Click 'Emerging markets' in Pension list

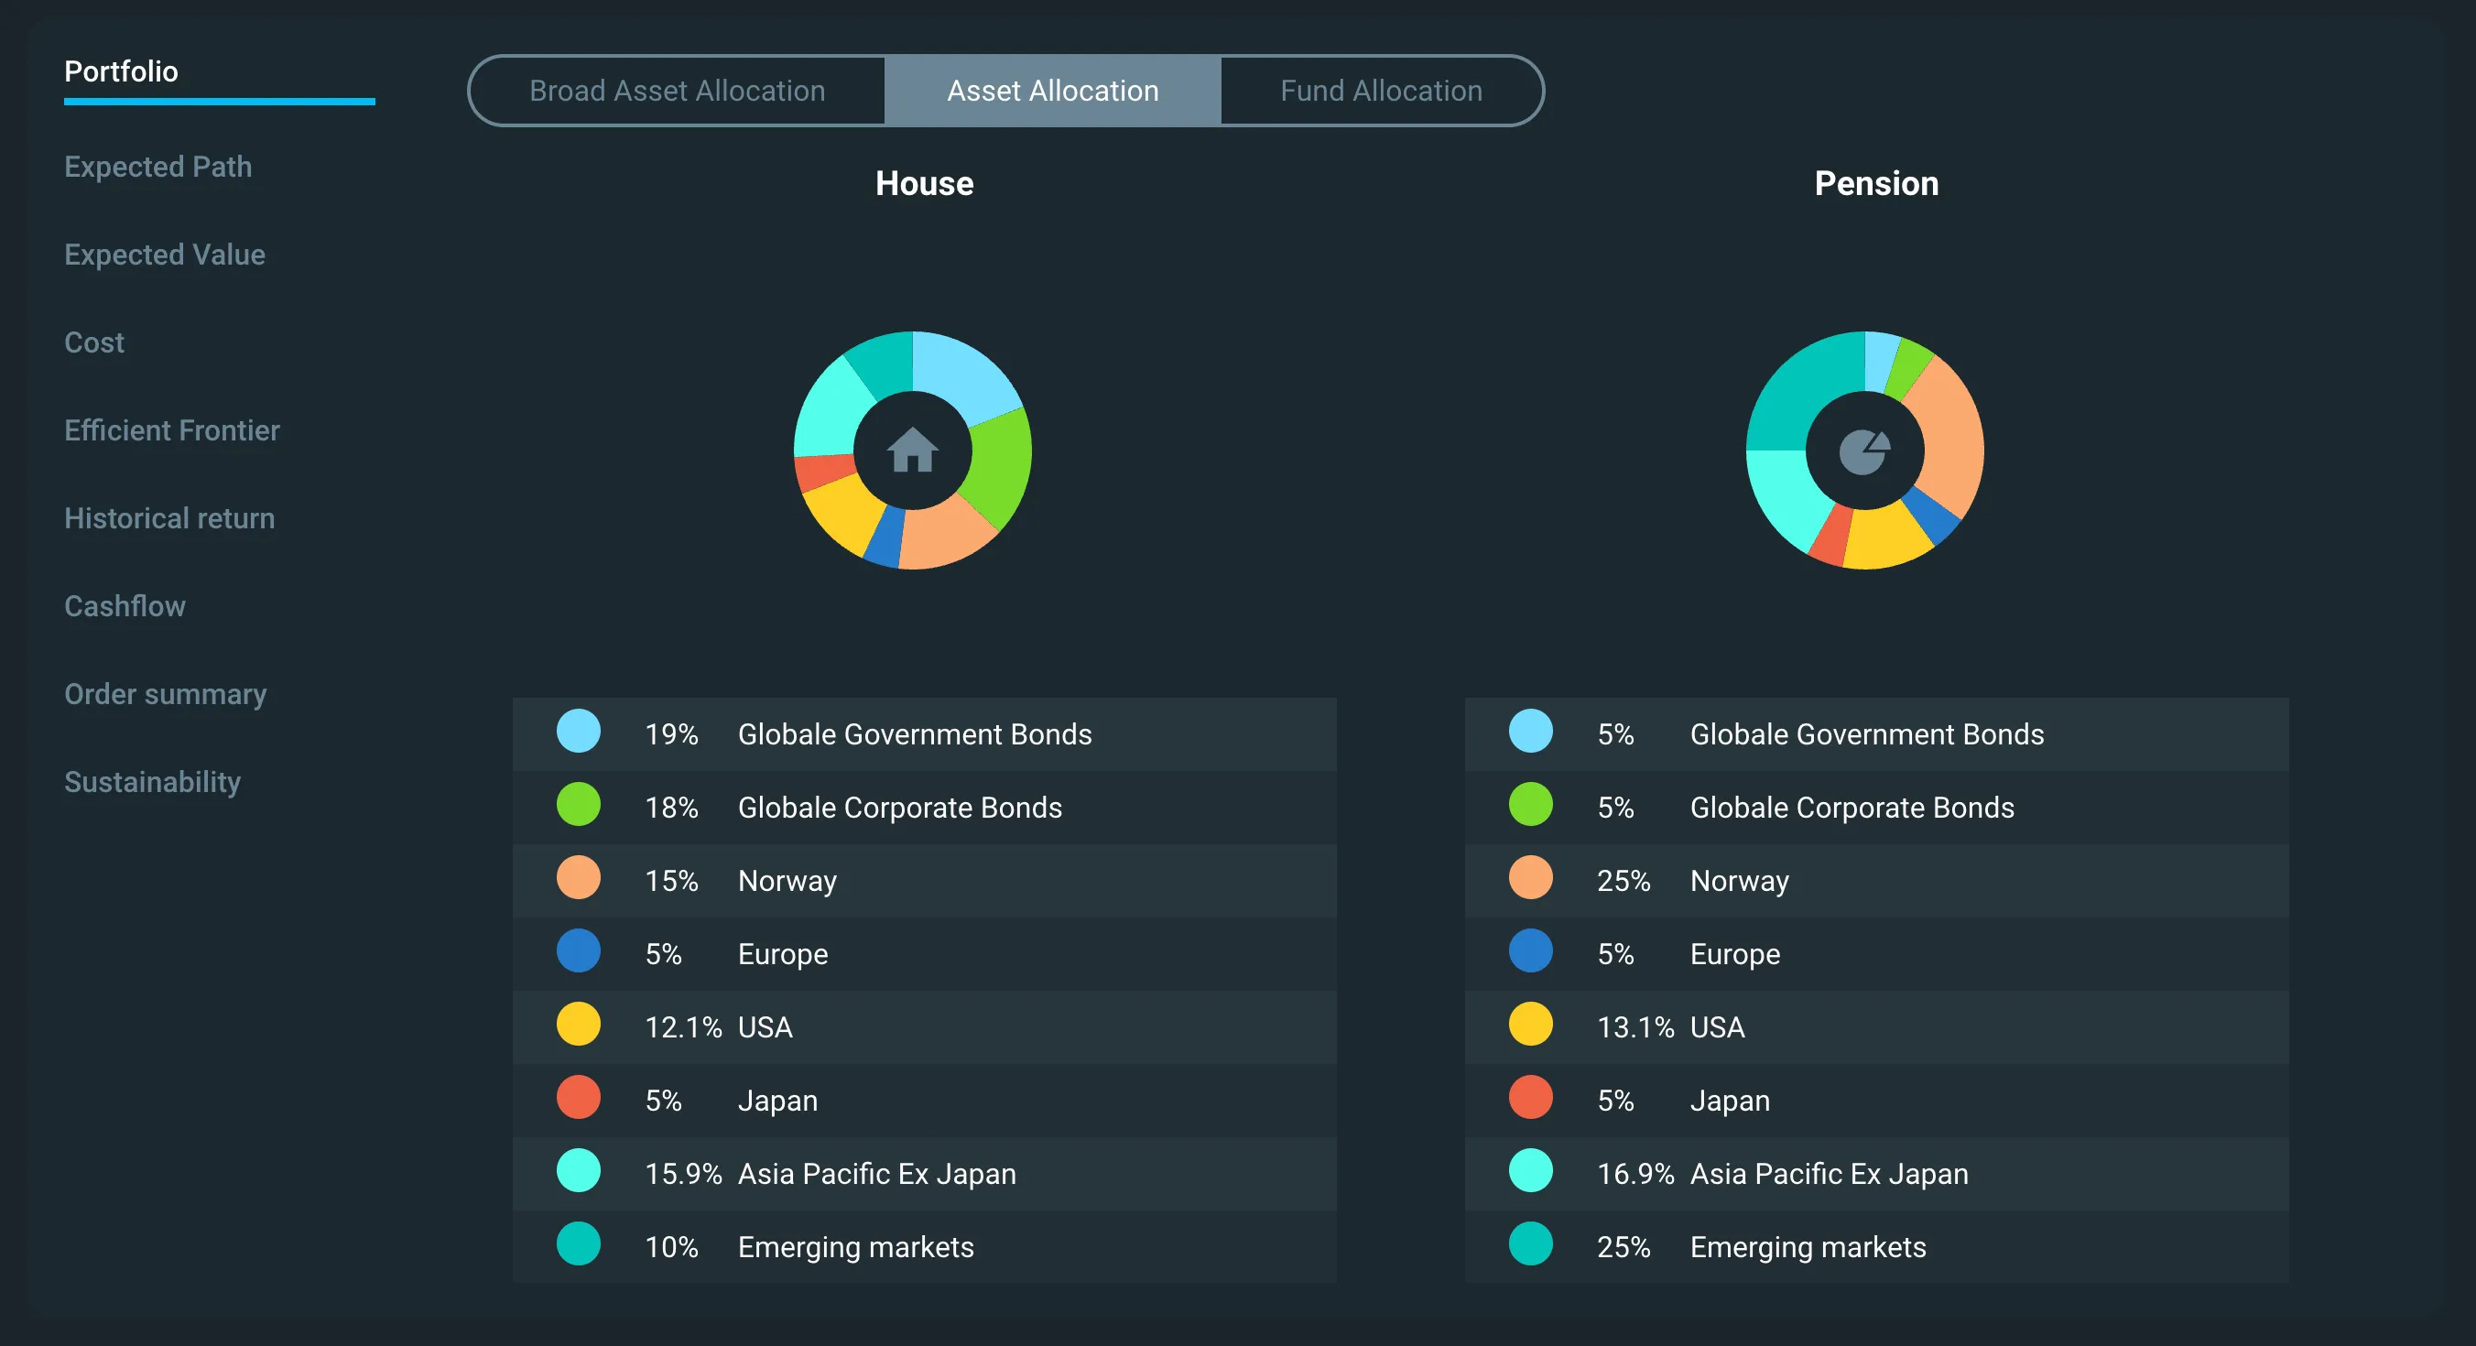[x=1808, y=1247]
